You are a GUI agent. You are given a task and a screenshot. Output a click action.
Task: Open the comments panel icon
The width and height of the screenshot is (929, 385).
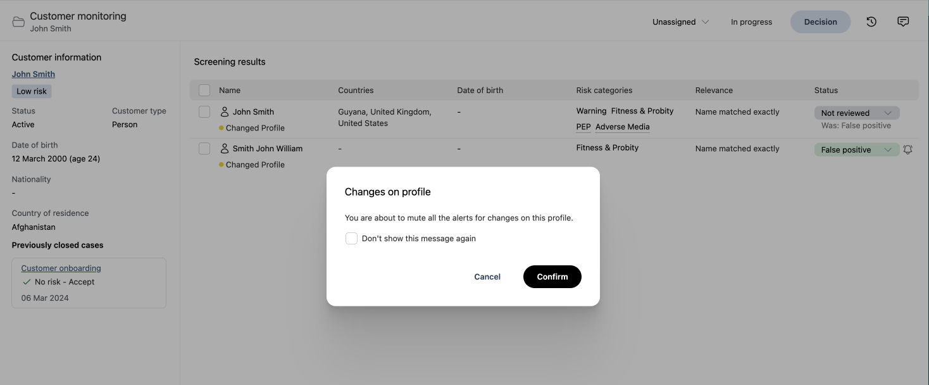[x=903, y=21]
